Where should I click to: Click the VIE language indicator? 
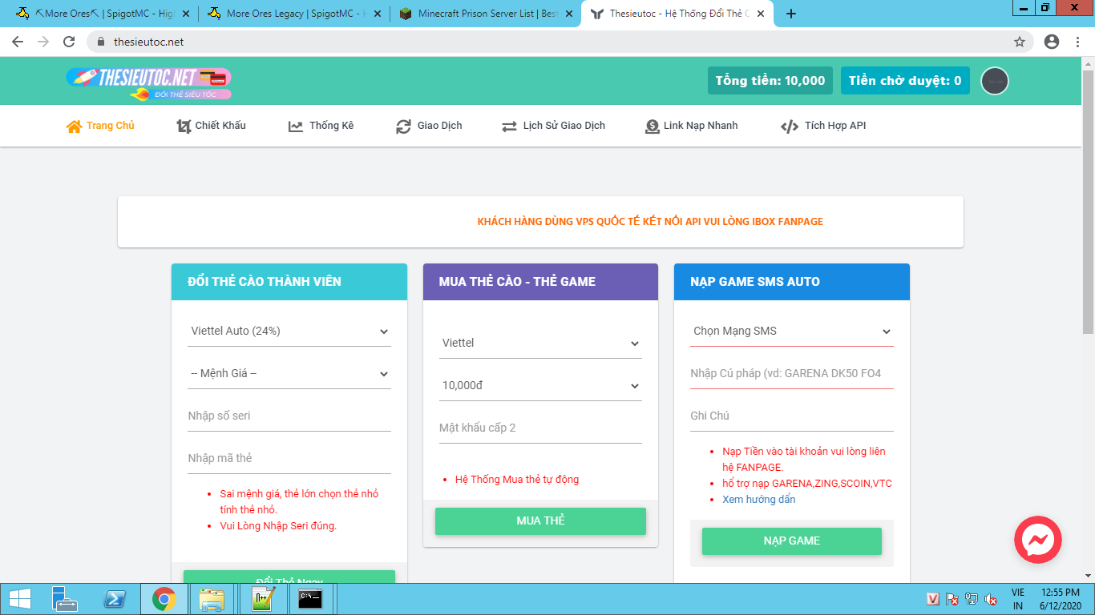(1018, 593)
